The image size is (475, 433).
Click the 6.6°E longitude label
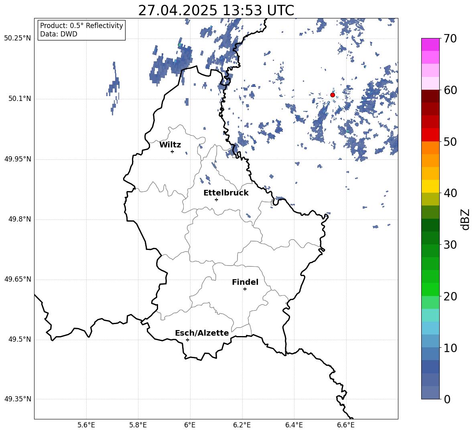[346, 425]
